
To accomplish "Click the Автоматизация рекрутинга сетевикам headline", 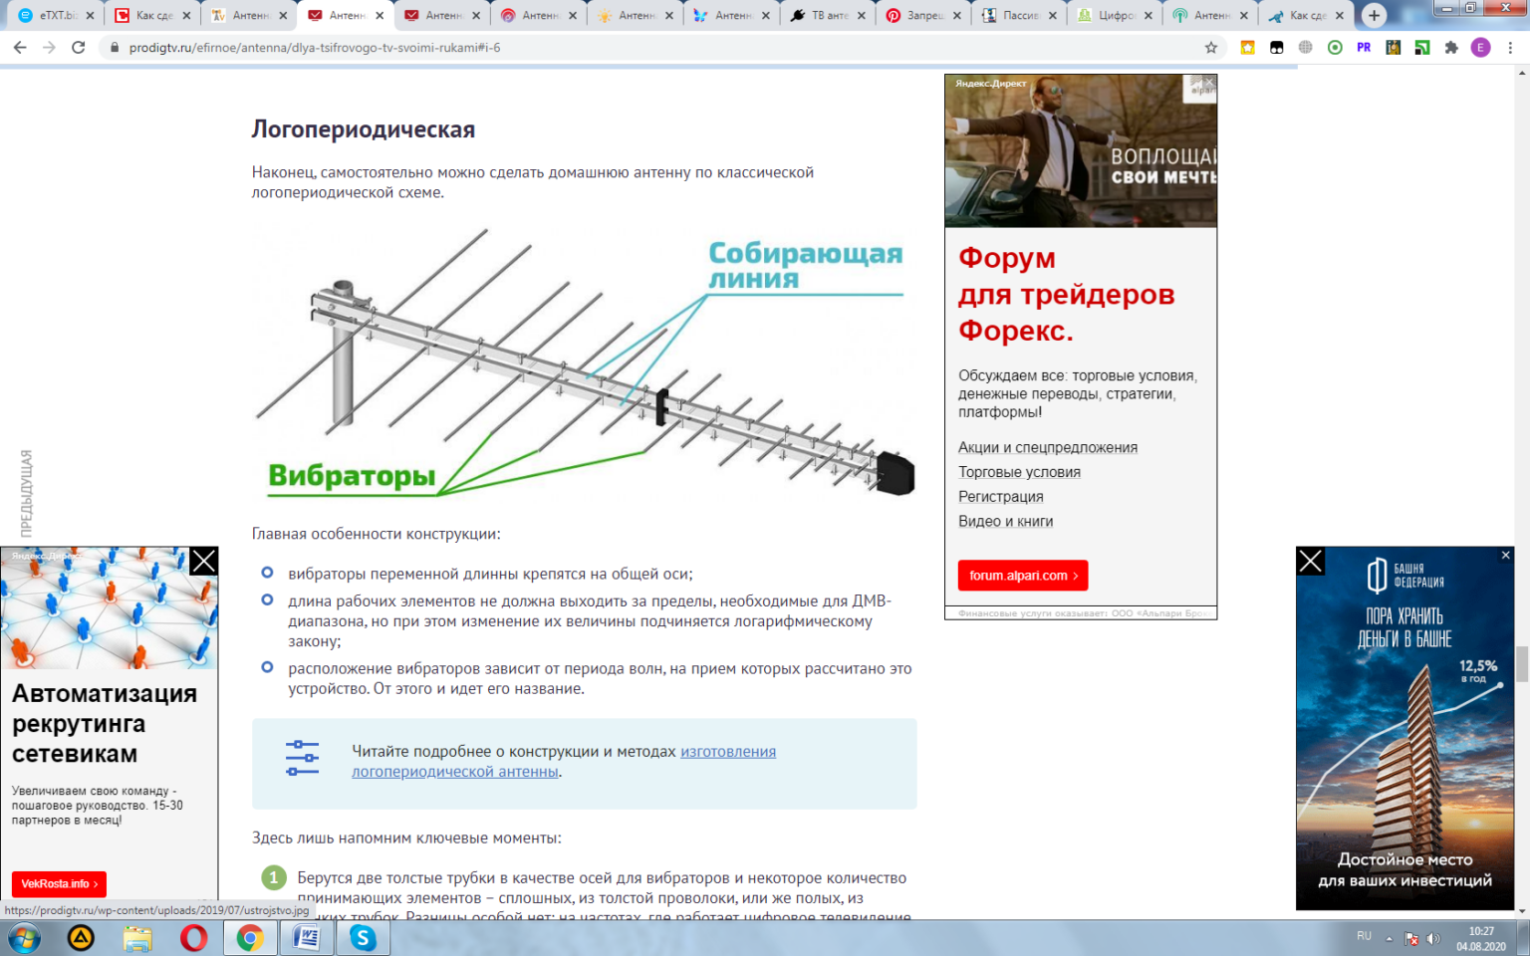I will [105, 723].
